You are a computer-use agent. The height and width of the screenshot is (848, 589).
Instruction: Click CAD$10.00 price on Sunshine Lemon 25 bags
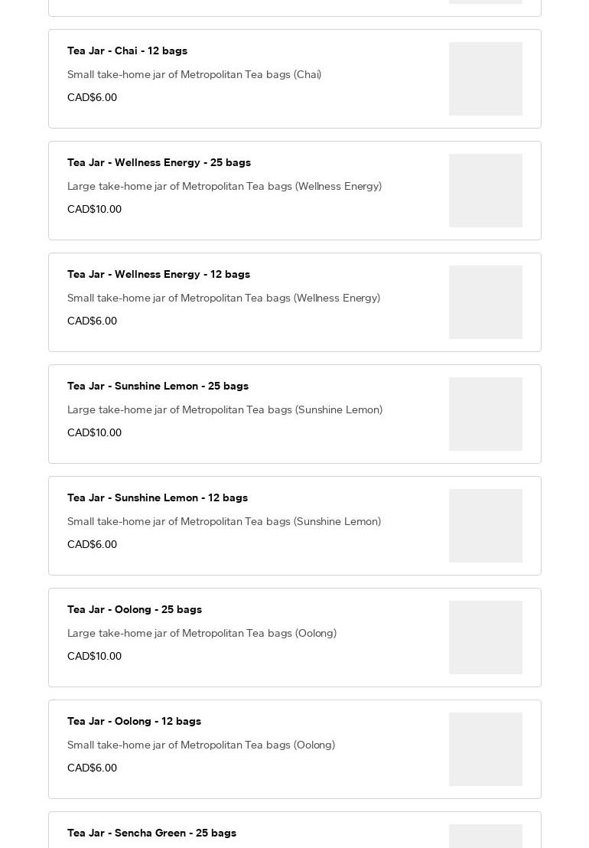pos(94,433)
